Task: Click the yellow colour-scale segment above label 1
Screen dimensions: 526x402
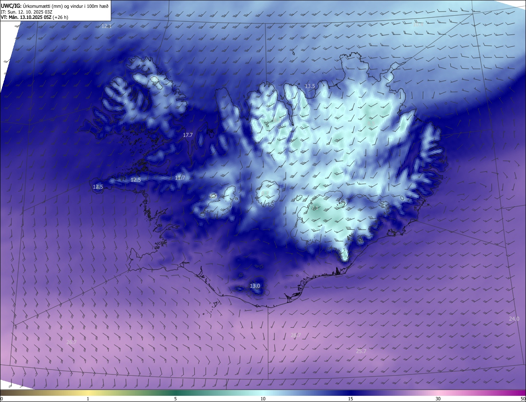Action: click(88, 393)
